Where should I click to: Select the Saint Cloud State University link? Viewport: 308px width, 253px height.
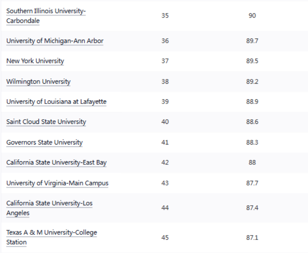46,122
